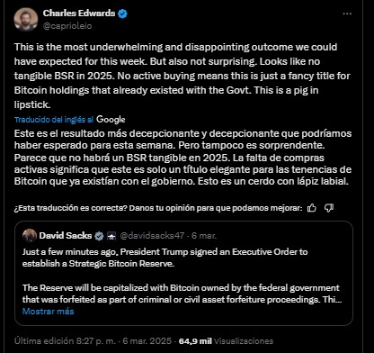Open the @caprioleio handle link
This screenshot has height=353, width=374.
click(x=67, y=26)
